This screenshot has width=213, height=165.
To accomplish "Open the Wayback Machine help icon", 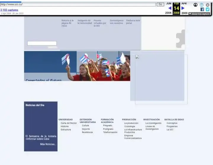I will click(x=201, y=5).
